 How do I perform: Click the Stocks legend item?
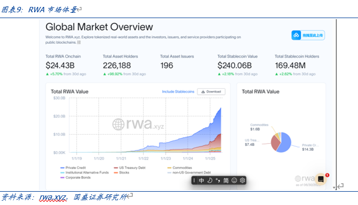[x=122, y=173]
